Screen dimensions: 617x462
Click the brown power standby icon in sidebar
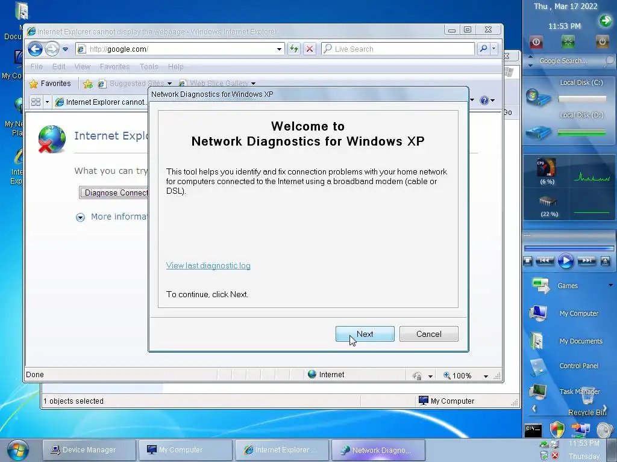point(602,42)
